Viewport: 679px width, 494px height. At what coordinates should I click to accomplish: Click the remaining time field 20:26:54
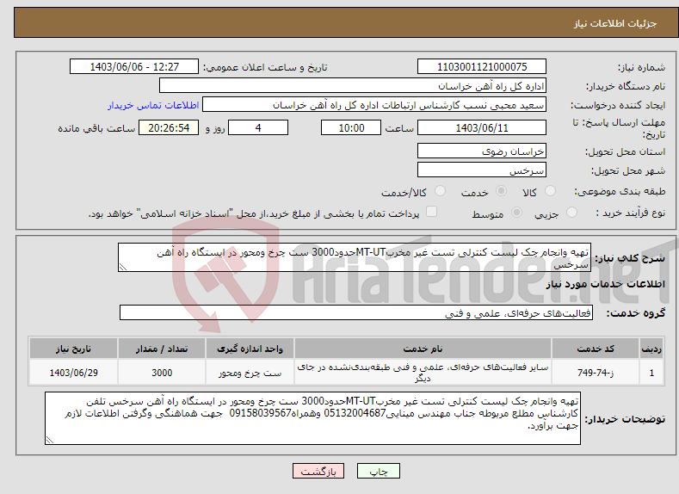point(169,127)
